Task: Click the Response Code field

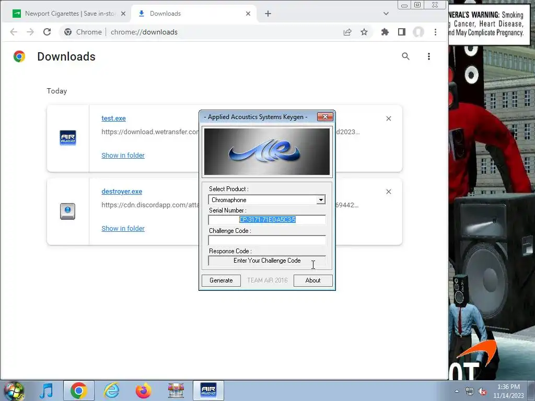Action: pos(267,261)
